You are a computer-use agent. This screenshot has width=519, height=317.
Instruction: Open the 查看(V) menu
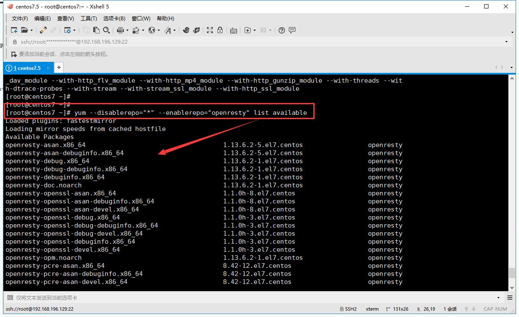point(66,19)
